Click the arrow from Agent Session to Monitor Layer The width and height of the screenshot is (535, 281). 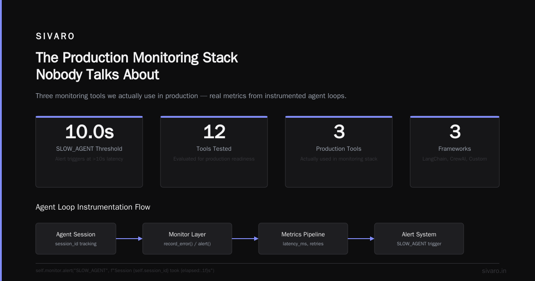129,239
